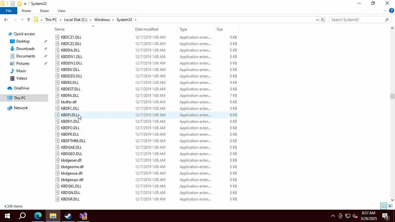Open Videos in the navigation pane
395x222 pixels.
point(22,78)
